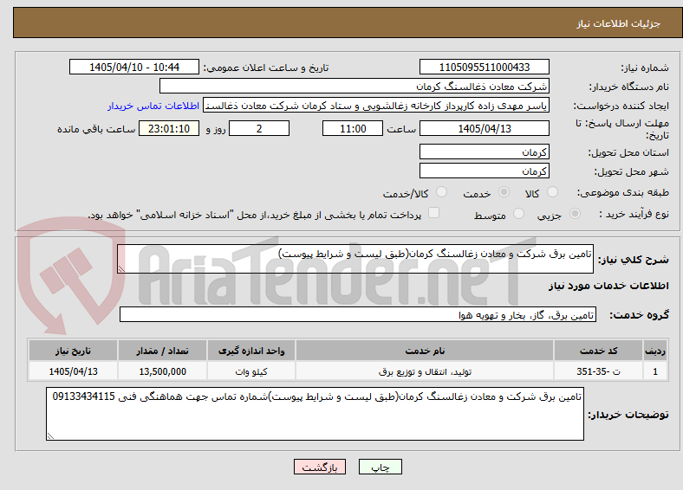
Task: Click the چاپ print button
Action: click(x=381, y=467)
